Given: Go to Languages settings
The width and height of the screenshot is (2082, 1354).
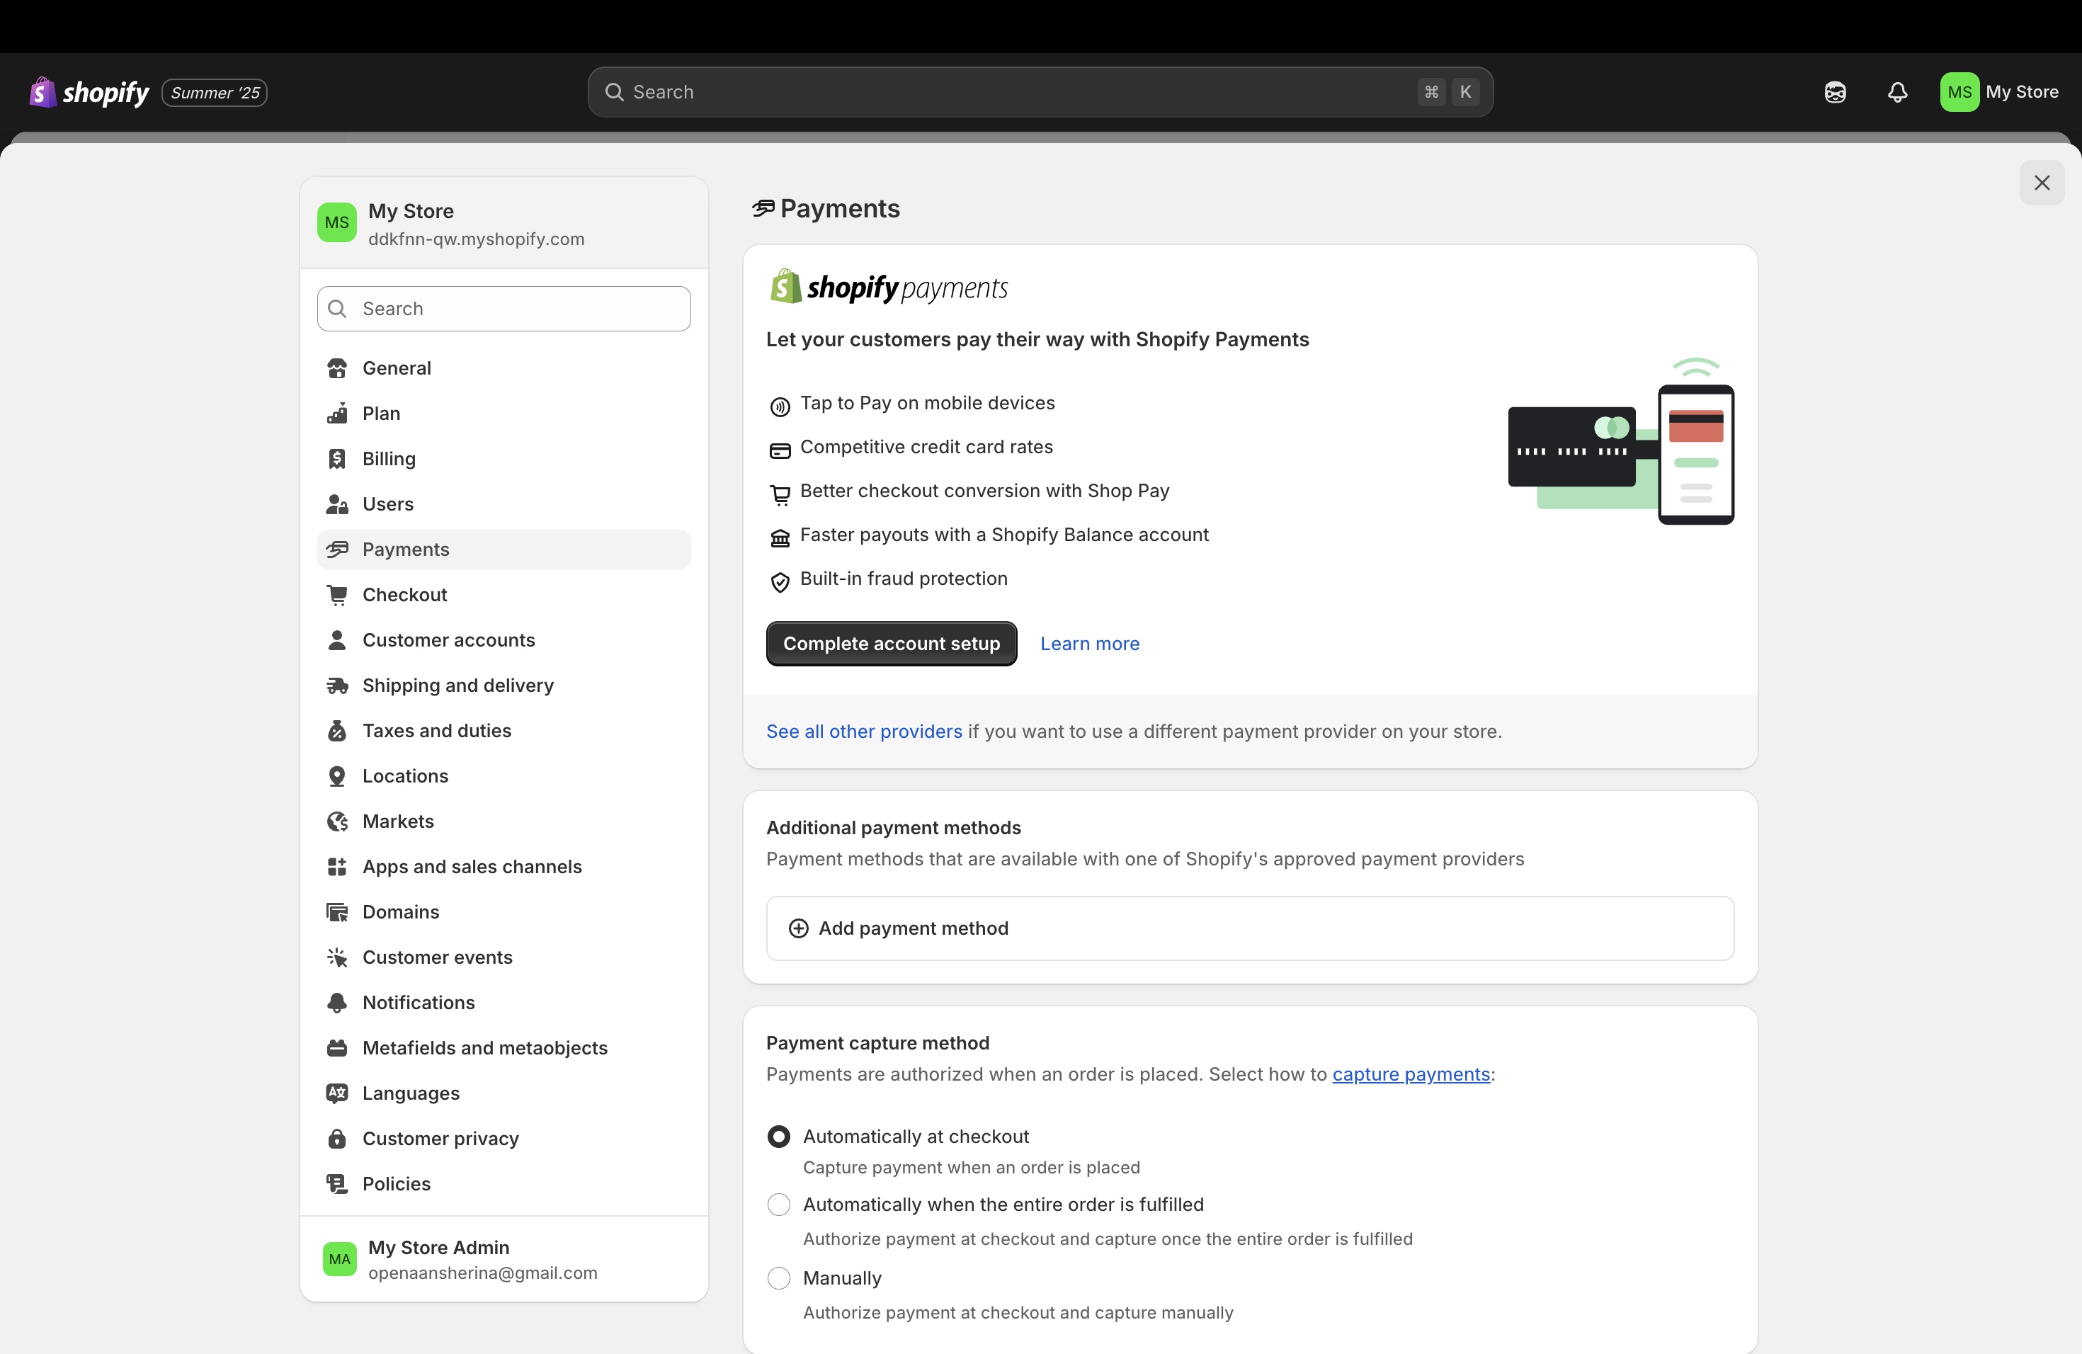Looking at the screenshot, I should 504,1093.
